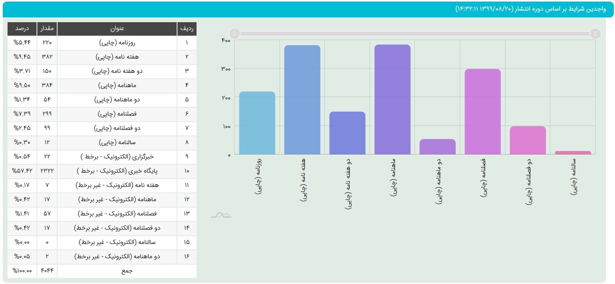The width and height of the screenshot is (615, 284).
Task: Select the cell ماهنامه (الکترونیک - غیر برخط)
Action: [117, 200]
